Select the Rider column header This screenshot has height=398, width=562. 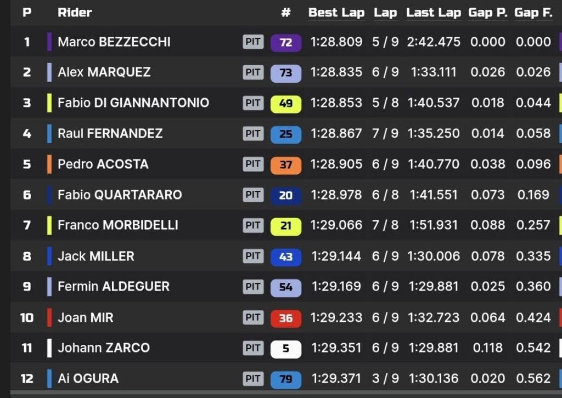(75, 13)
